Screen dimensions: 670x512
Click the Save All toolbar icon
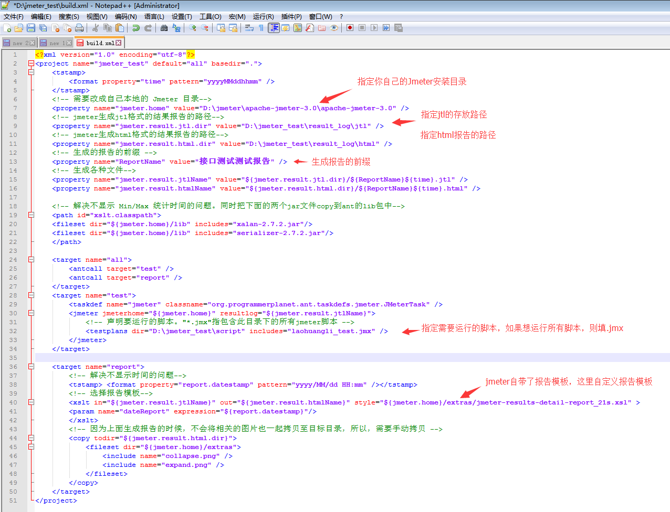pyautogui.click(x=43, y=28)
